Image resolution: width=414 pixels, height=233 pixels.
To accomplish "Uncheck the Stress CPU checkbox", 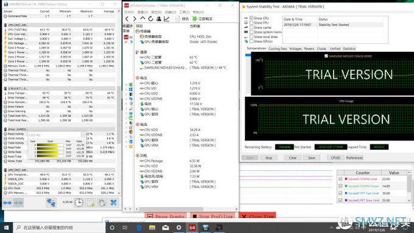I will coord(251,18).
